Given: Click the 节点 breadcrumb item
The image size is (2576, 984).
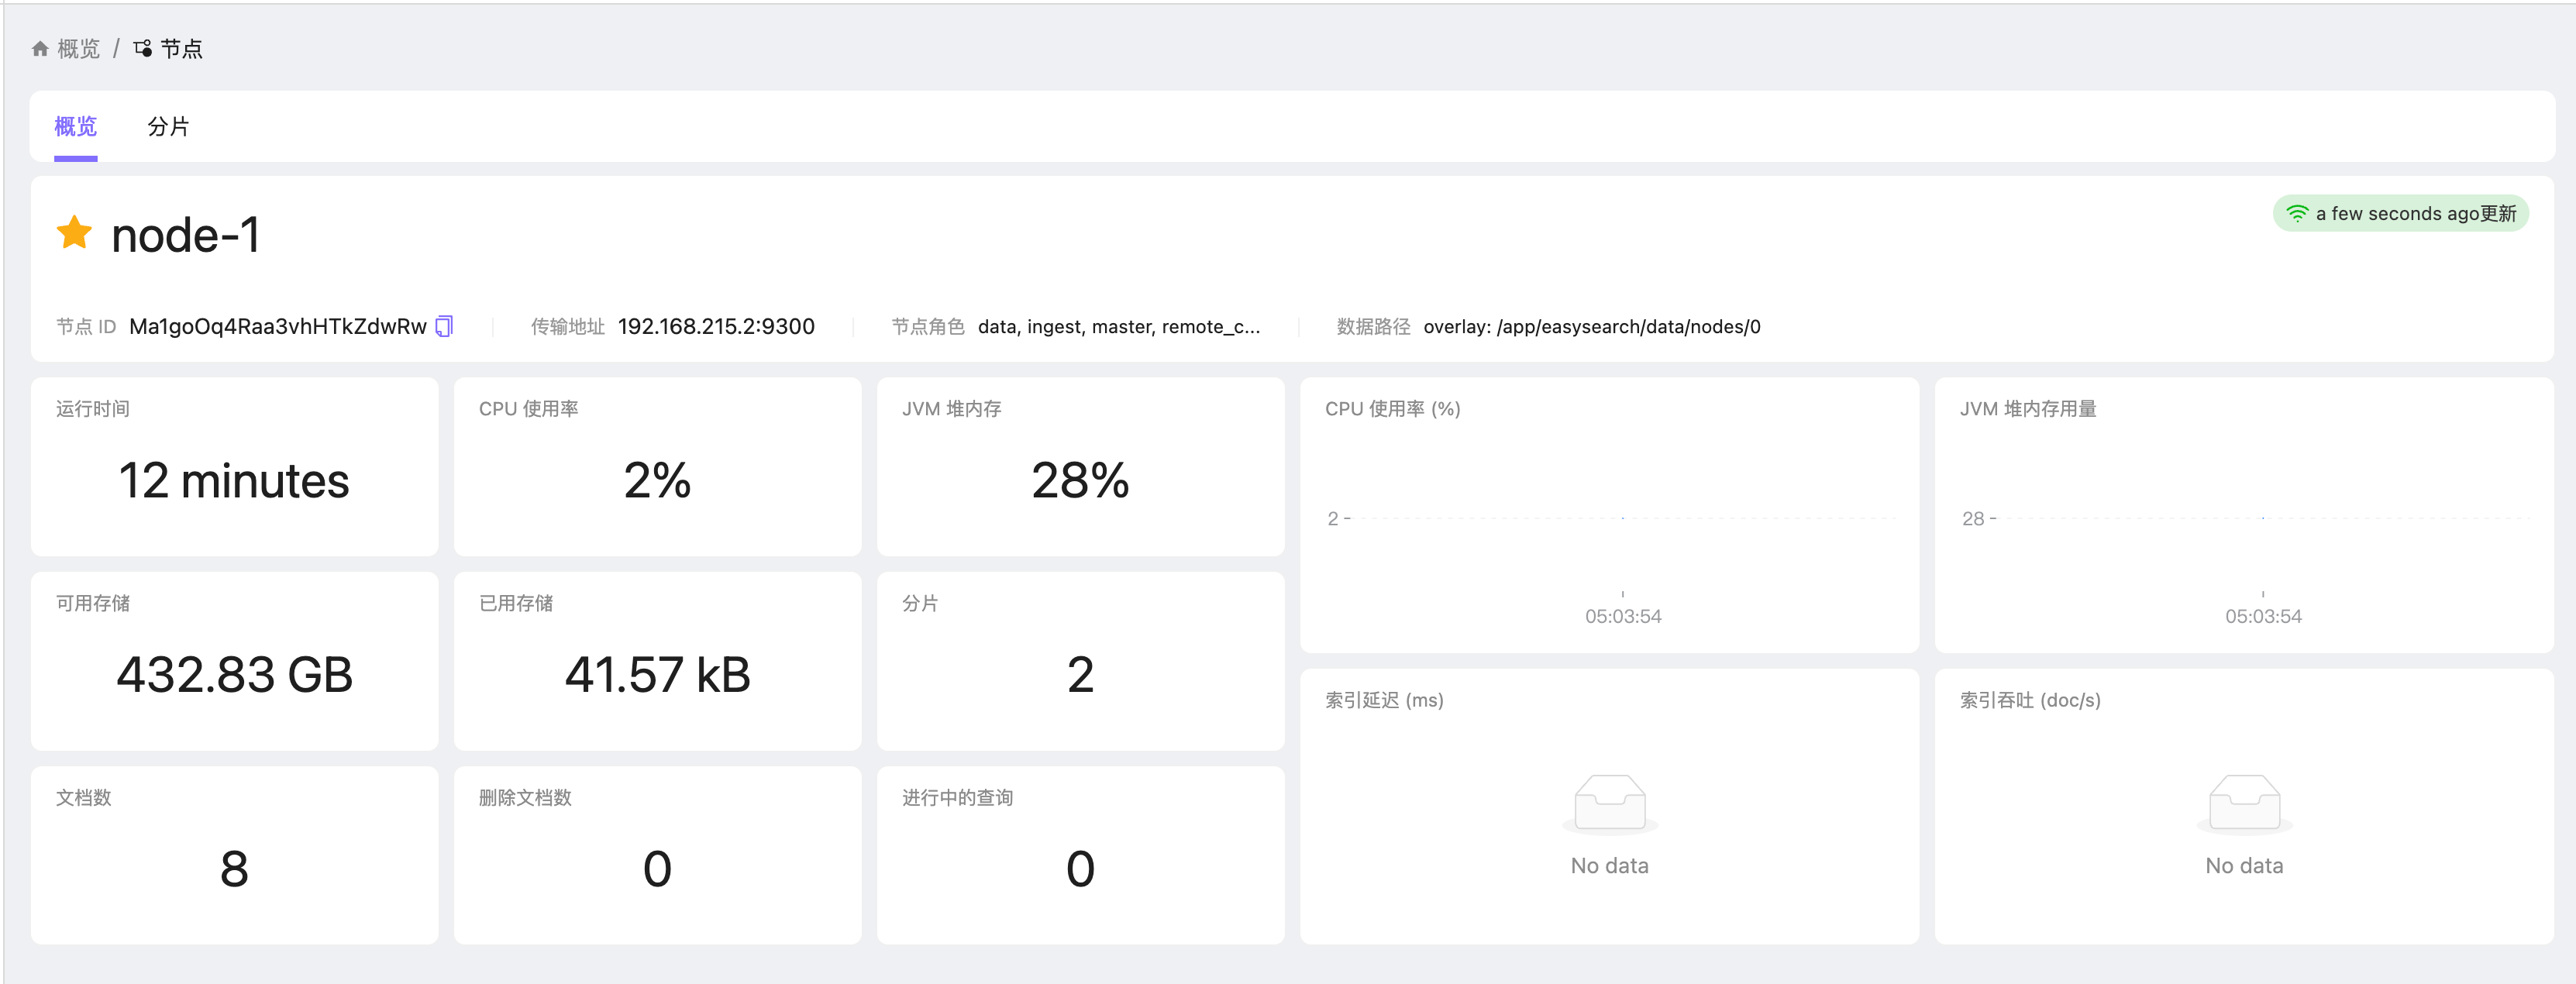Looking at the screenshot, I should (181, 49).
